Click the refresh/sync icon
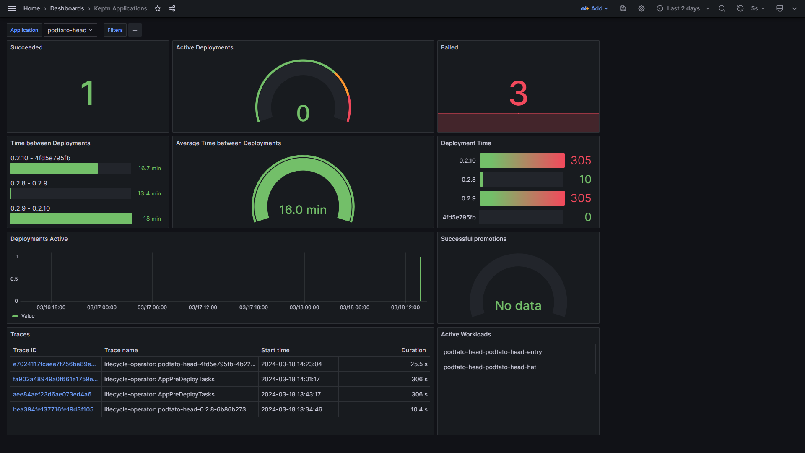805x453 pixels. (x=740, y=8)
